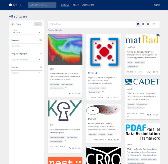This screenshot has height=164, width=168.
Task: Click mentions icon on KeY card
Action: 76,148
